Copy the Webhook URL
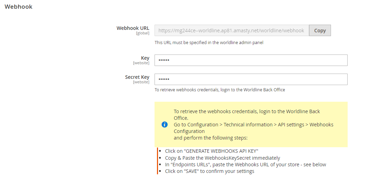Image resolution: width=365 pixels, height=184 pixels. 320,31
